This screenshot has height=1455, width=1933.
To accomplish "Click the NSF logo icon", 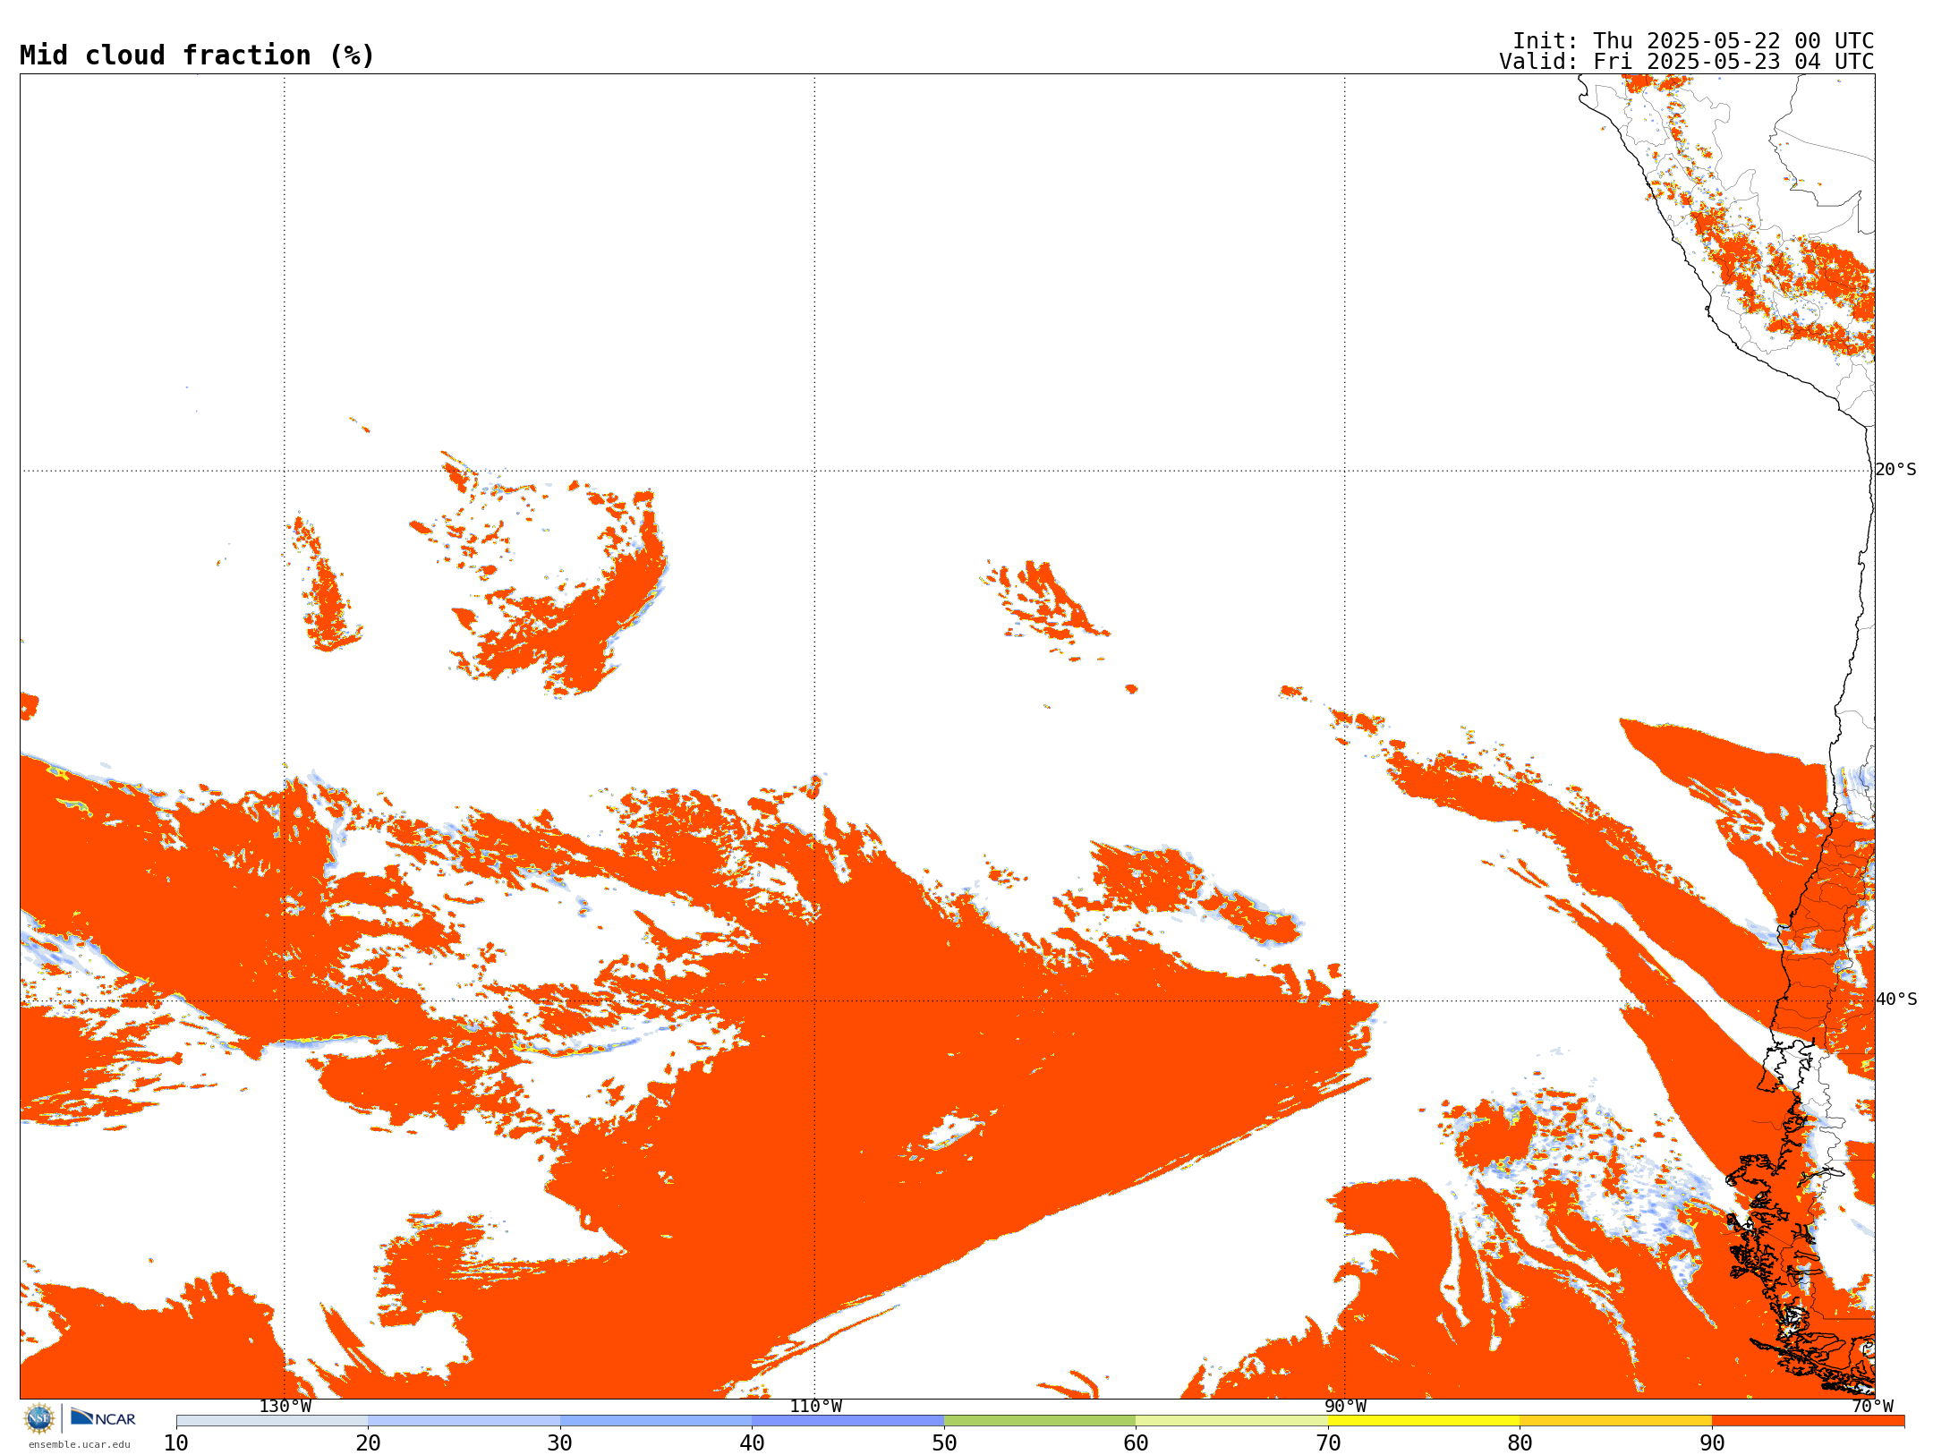I will coord(39,1418).
